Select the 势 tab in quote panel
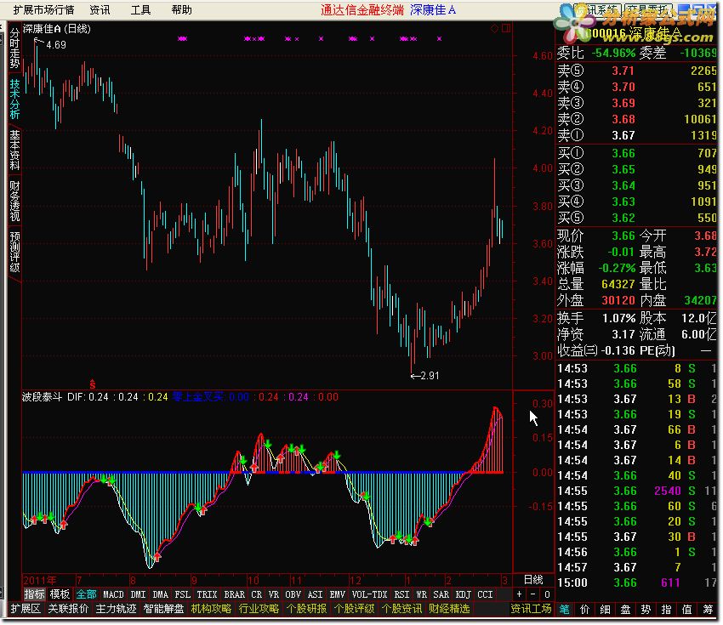Viewport: 723px width, 625px height. tap(646, 610)
